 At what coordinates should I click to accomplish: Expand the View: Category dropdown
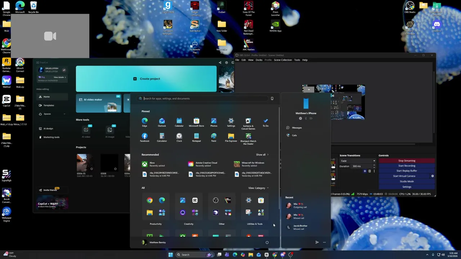click(258, 188)
